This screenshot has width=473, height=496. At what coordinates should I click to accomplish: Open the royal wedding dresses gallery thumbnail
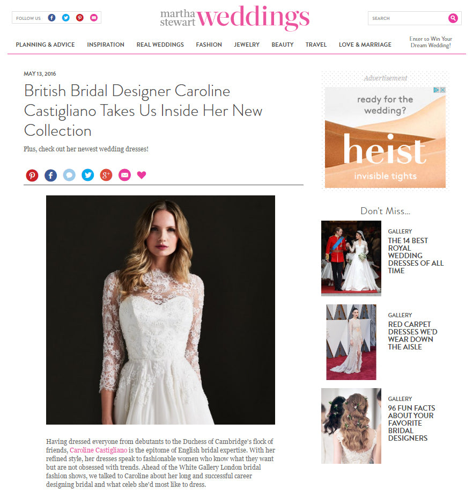click(x=351, y=258)
